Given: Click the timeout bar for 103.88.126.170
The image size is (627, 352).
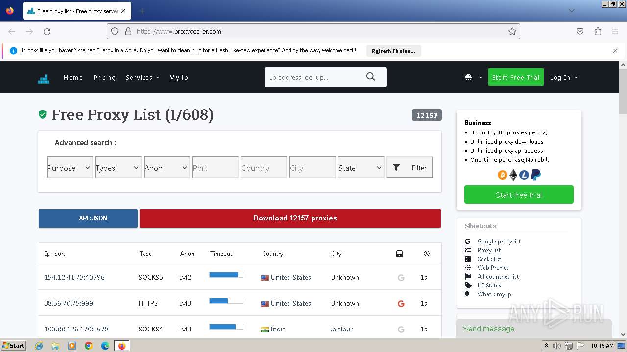Looking at the screenshot, I should coord(226,327).
